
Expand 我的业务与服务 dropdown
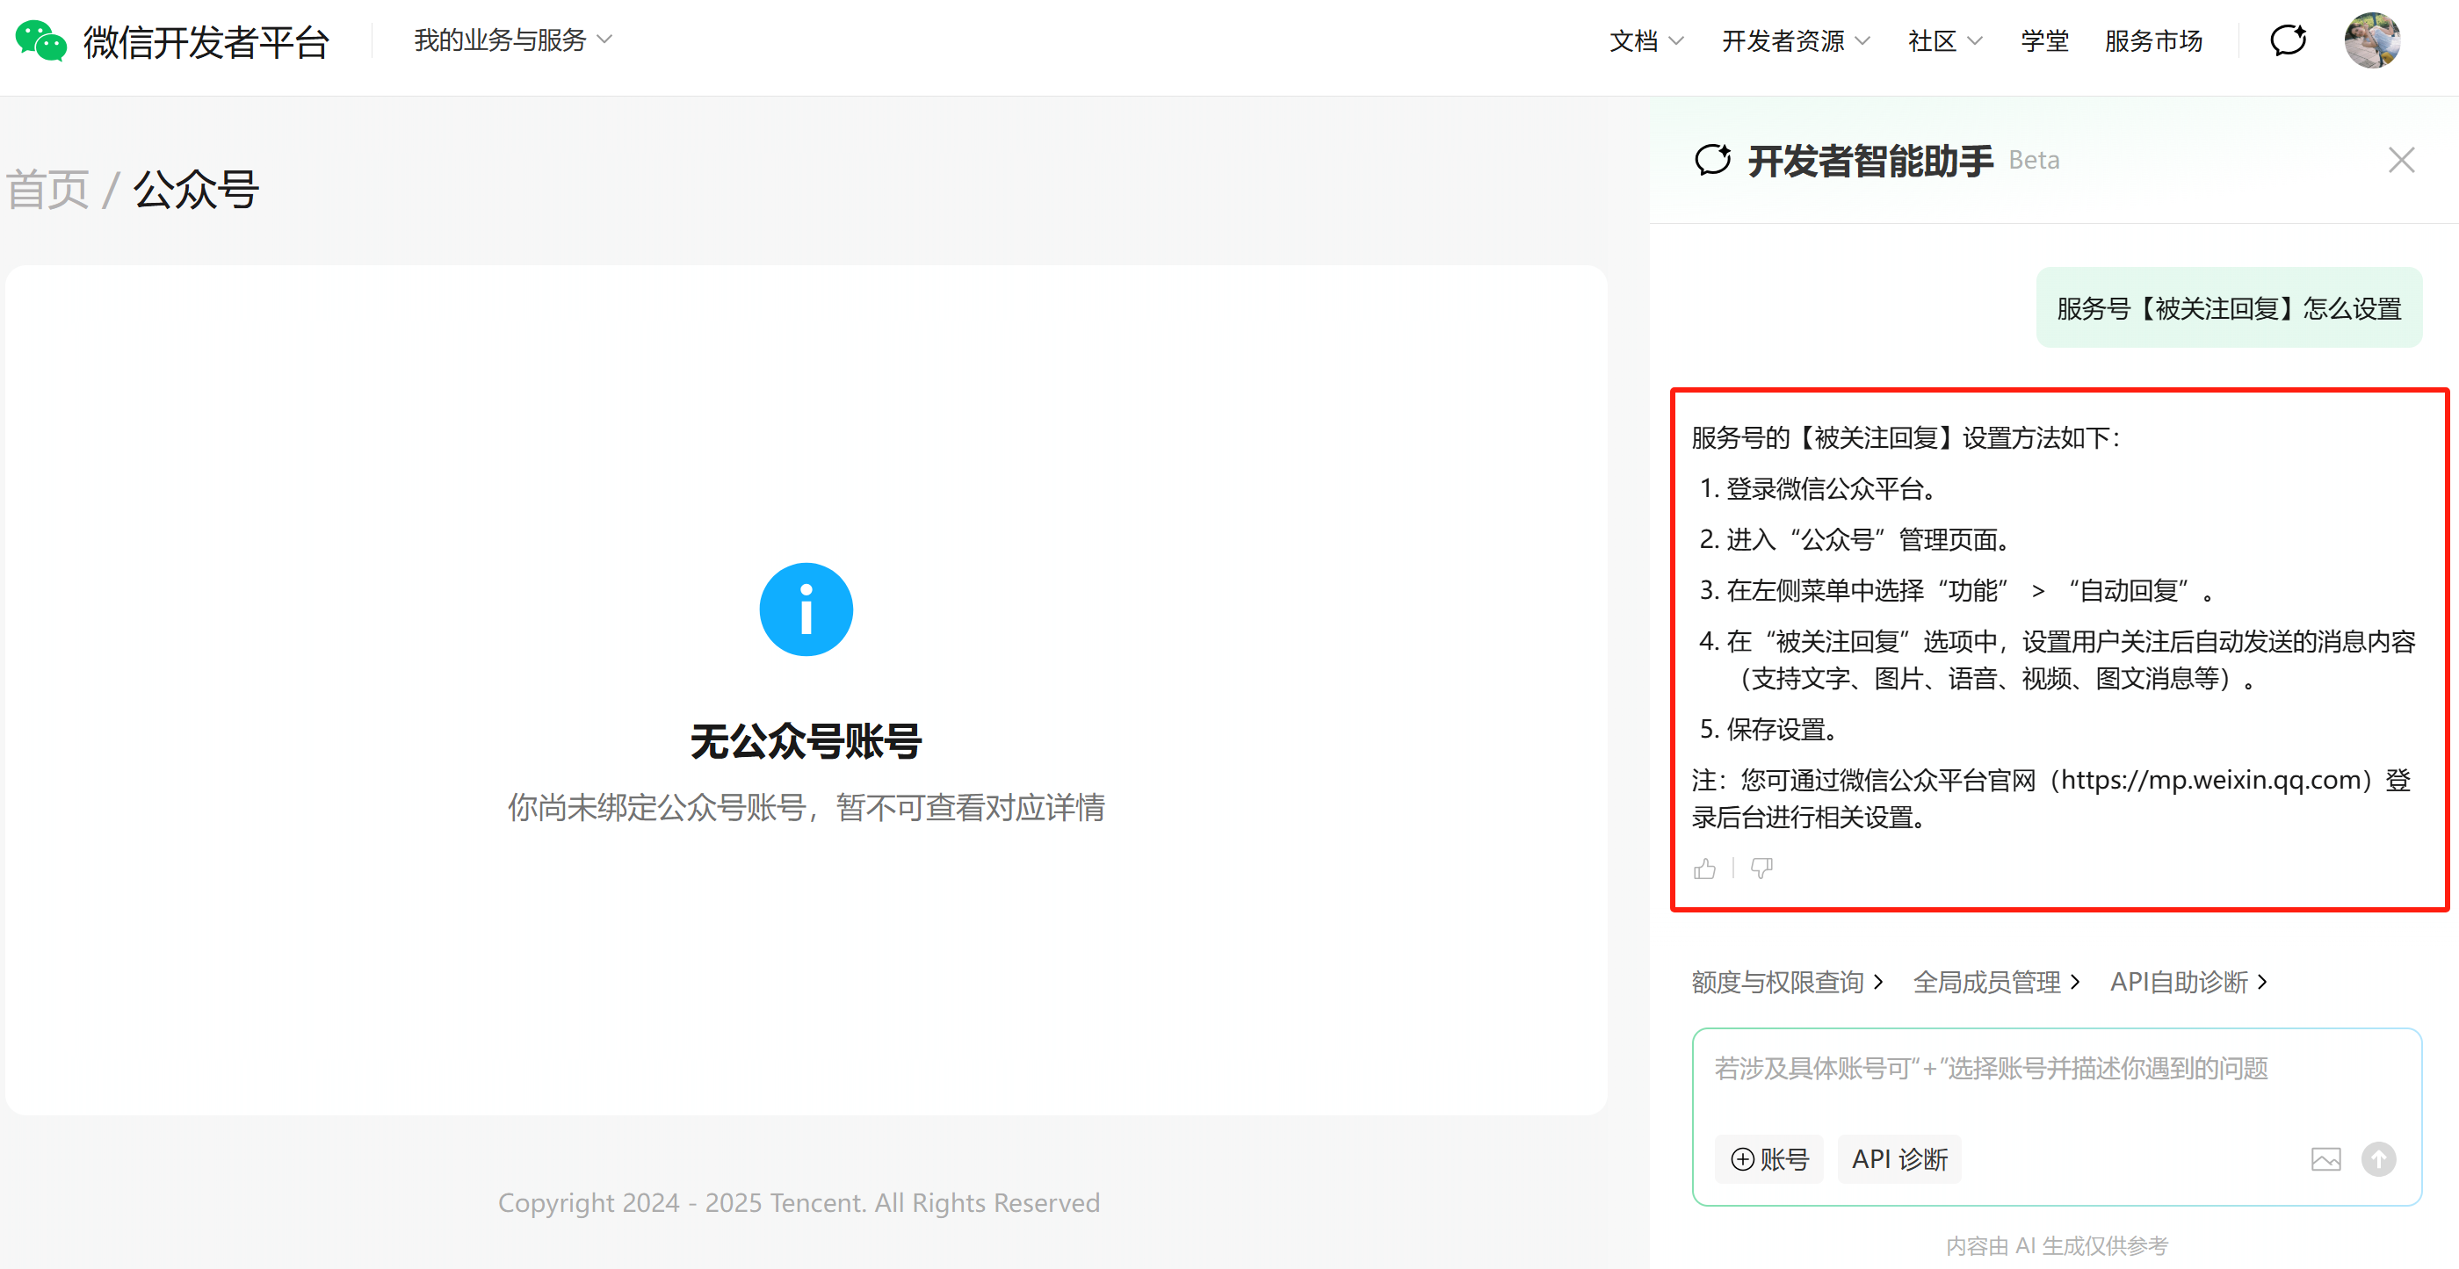[512, 40]
